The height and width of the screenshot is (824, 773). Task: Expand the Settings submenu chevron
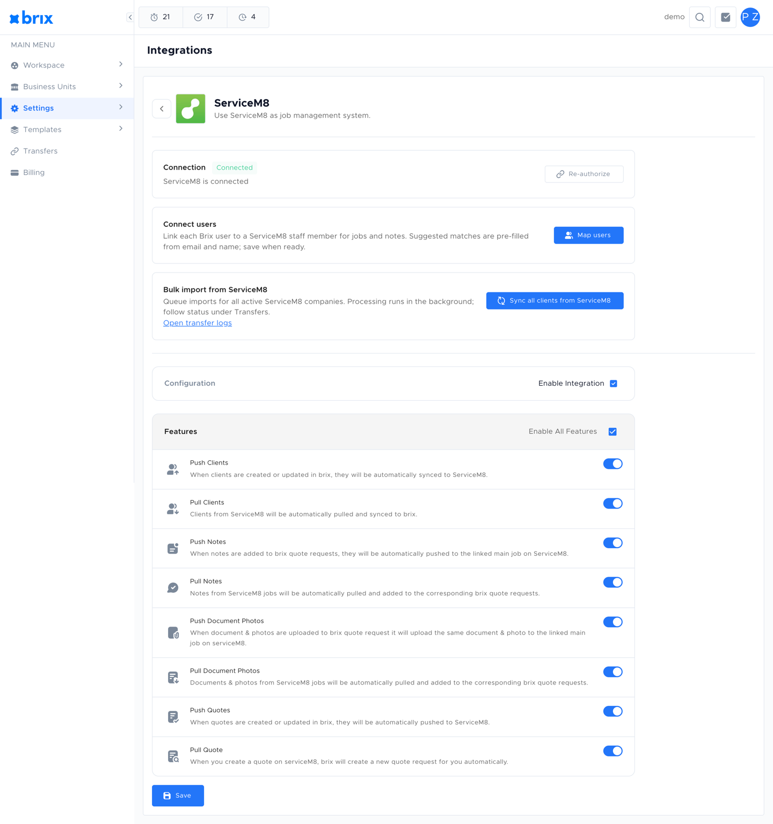point(121,107)
